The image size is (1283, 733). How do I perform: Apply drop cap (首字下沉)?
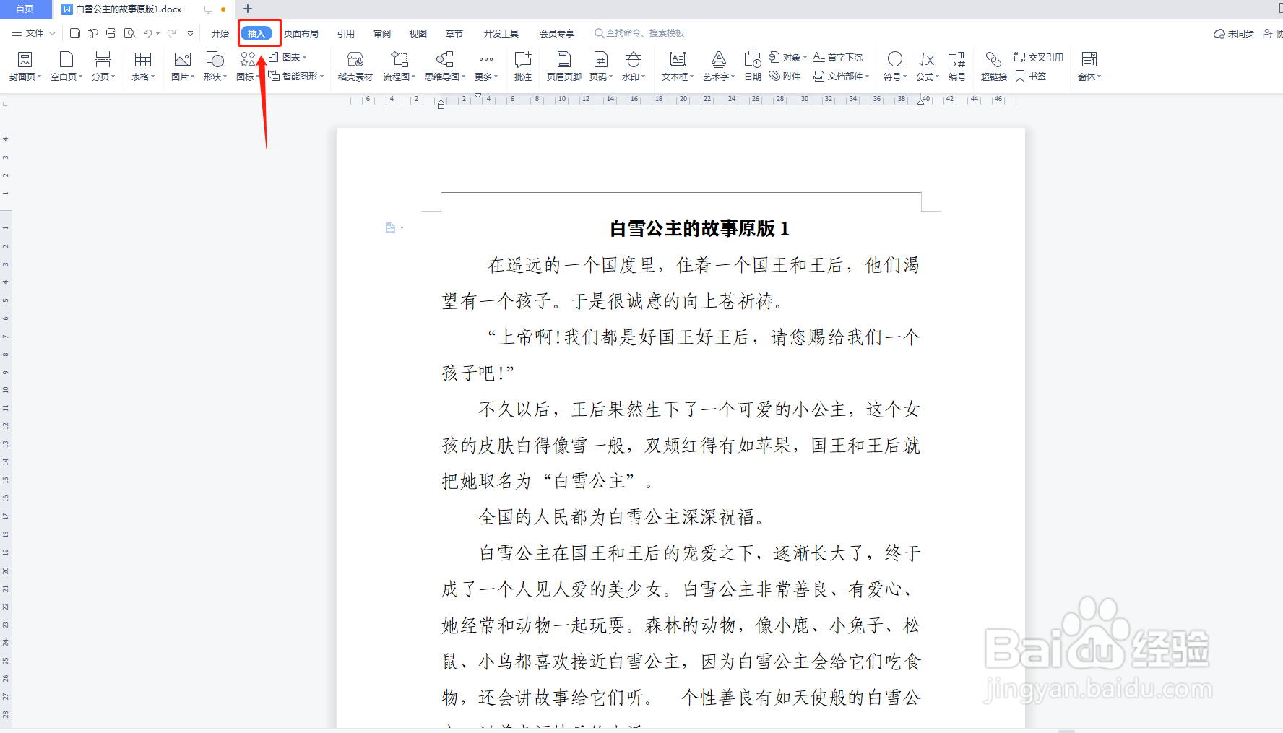tap(838, 57)
